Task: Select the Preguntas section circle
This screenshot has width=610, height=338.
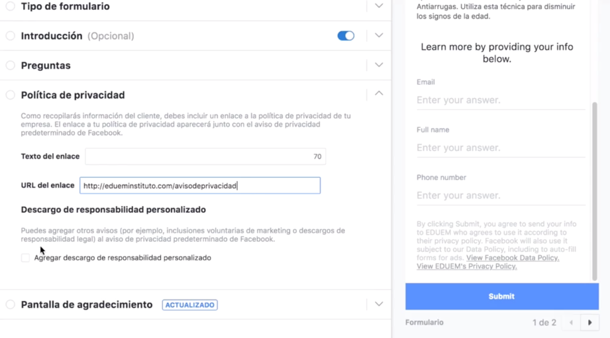Action: click(x=11, y=65)
